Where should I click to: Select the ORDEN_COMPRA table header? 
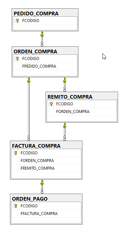(x=45, y=51)
